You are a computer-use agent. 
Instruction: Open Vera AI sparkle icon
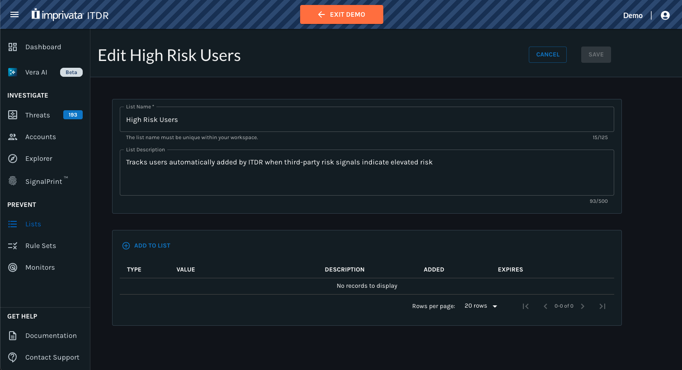[x=13, y=72]
